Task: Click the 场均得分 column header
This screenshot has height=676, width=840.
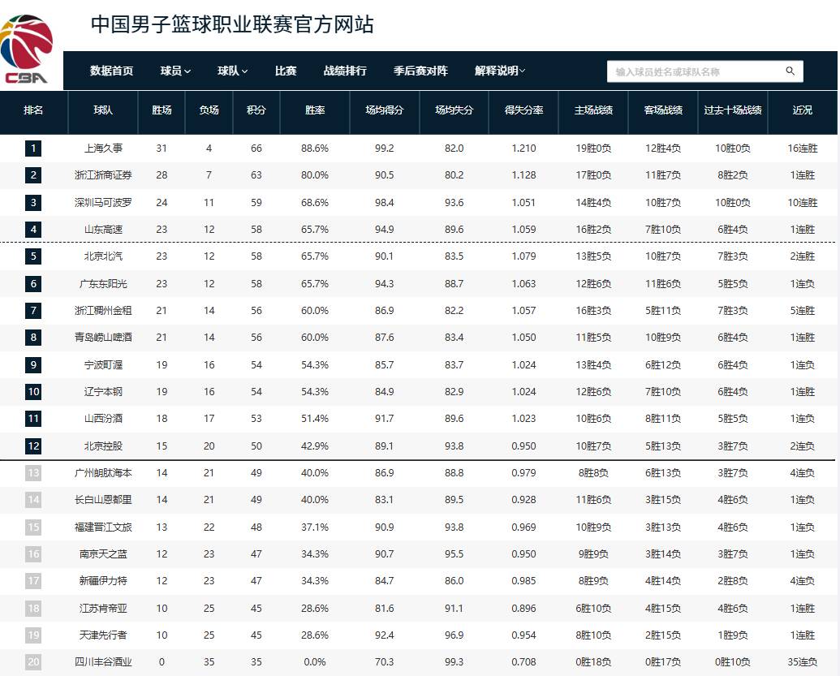Action: pyautogui.click(x=385, y=110)
